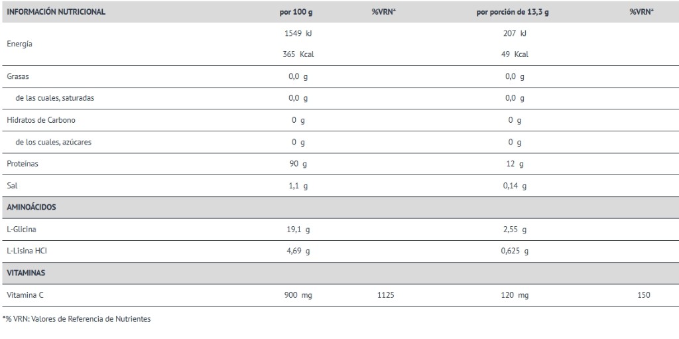Click the L-Lisina HCl row label

tap(27, 251)
